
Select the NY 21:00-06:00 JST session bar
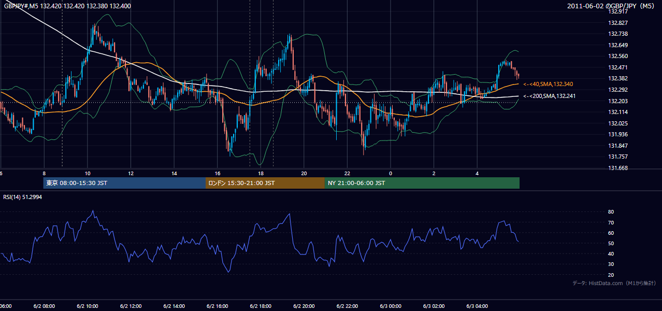click(422, 183)
